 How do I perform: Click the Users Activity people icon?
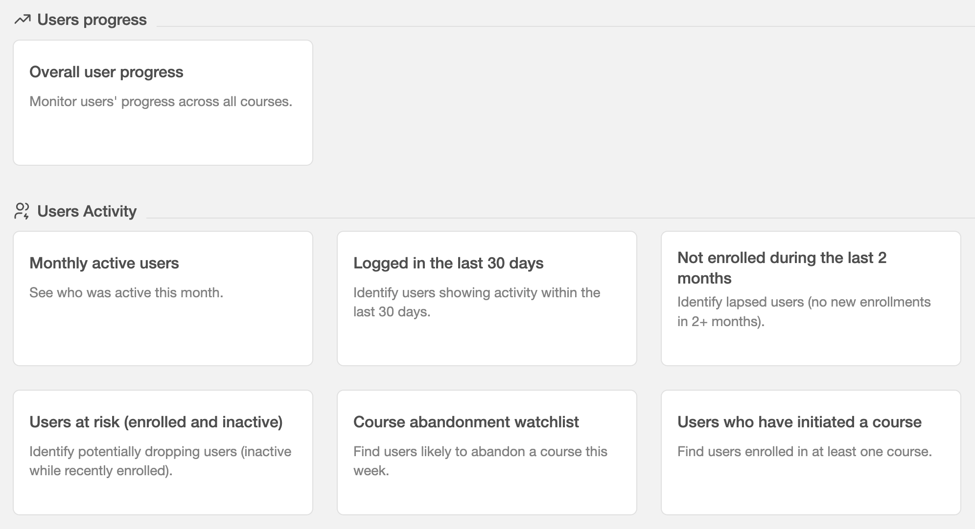coord(22,211)
